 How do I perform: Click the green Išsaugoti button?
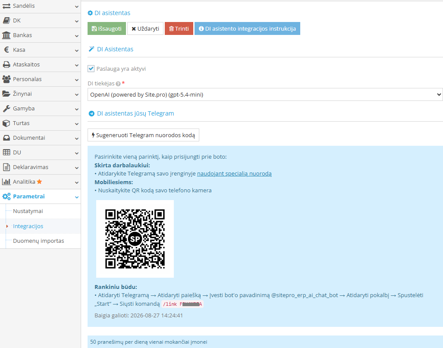(107, 28)
